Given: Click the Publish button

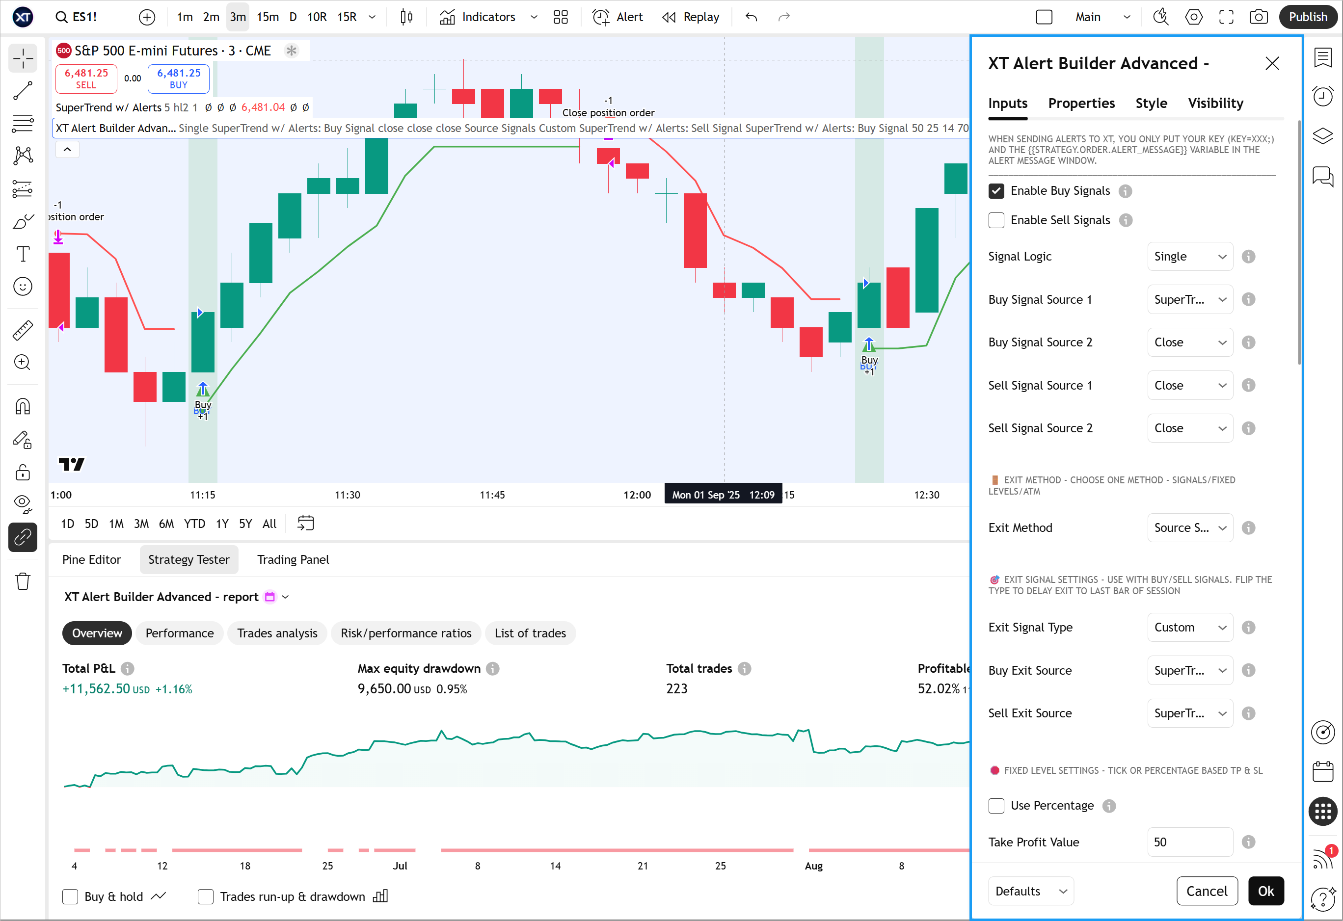Looking at the screenshot, I should point(1308,17).
